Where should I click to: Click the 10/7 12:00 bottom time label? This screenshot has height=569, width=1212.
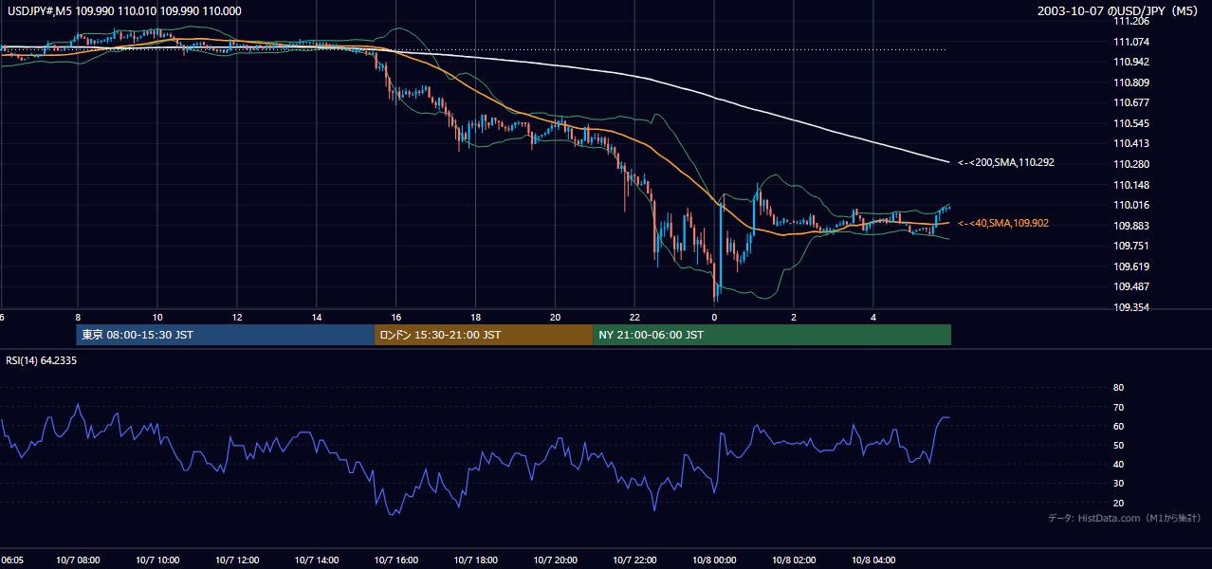coord(237,560)
